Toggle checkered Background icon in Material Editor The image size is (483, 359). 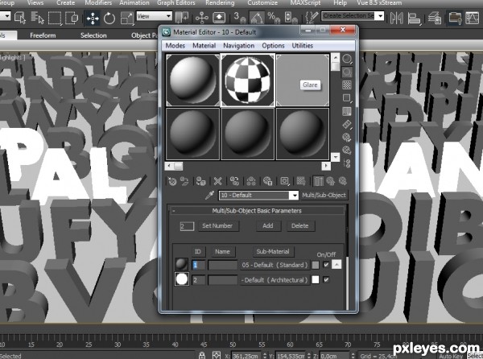pyautogui.click(x=347, y=85)
